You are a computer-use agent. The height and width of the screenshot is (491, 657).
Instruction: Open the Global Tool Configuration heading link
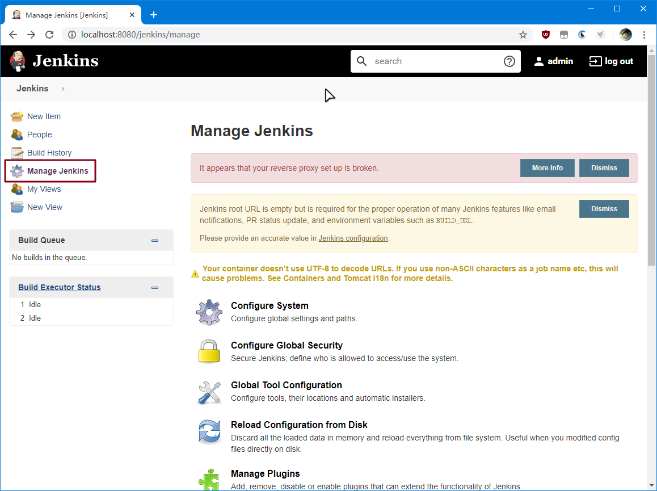pyautogui.click(x=287, y=385)
